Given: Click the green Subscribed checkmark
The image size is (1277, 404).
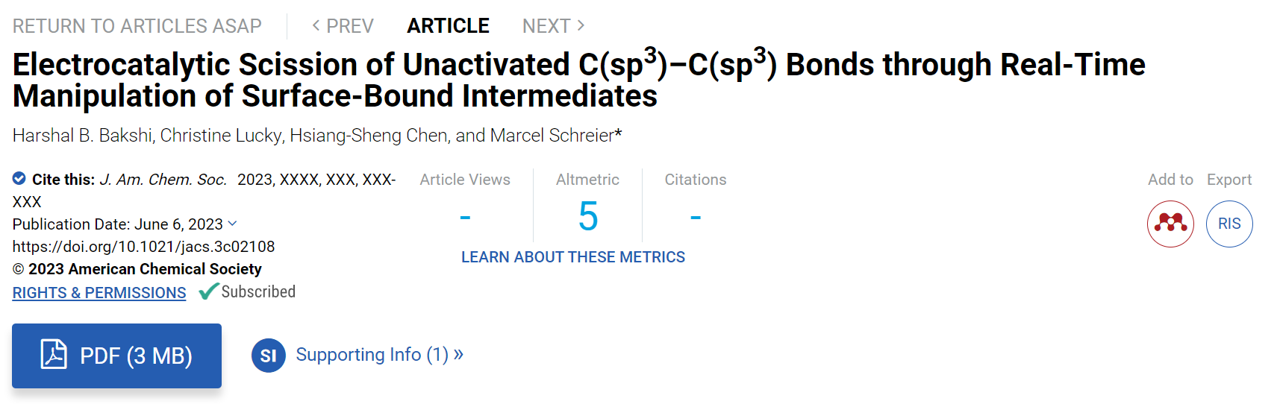Looking at the screenshot, I should 209,291.
